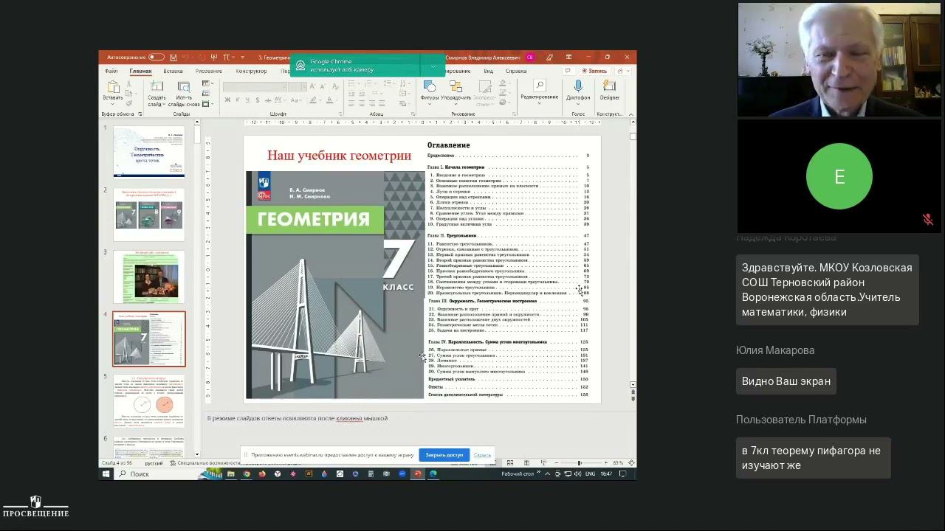Click the ENG keyboard language indicator
Viewport: 945px width, 531px height.
pyautogui.click(x=591, y=473)
